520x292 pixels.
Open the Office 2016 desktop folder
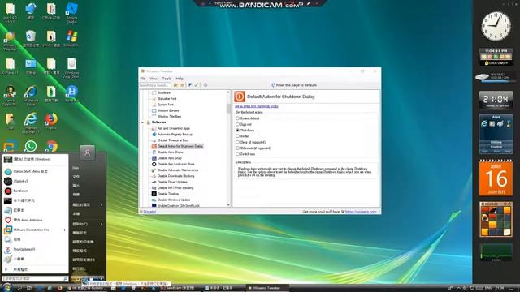pos(51,11)
